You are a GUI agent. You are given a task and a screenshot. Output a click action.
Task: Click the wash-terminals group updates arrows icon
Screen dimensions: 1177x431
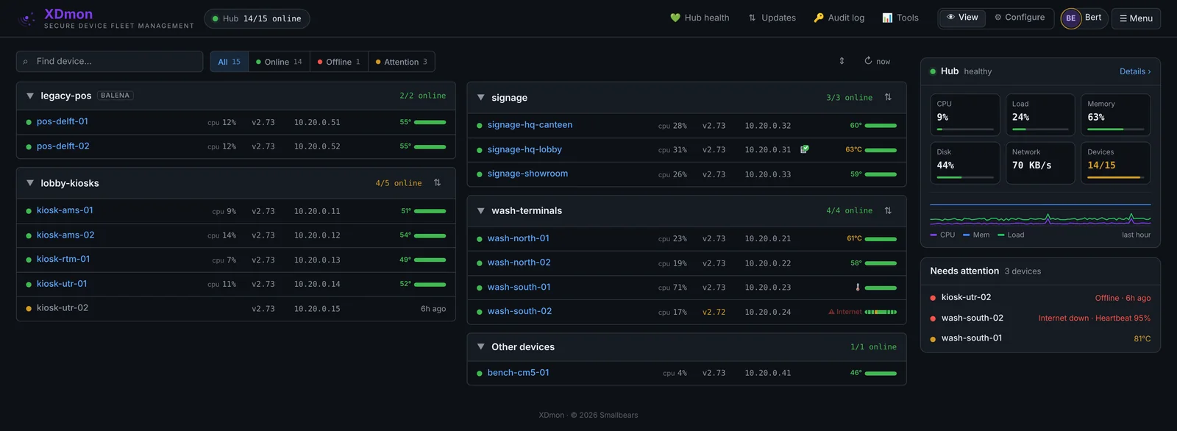click(888, 210)
